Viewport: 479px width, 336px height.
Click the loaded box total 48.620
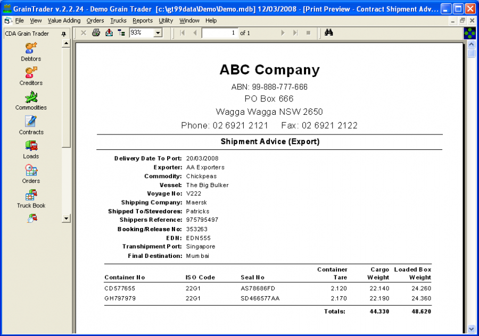[422, 312]
